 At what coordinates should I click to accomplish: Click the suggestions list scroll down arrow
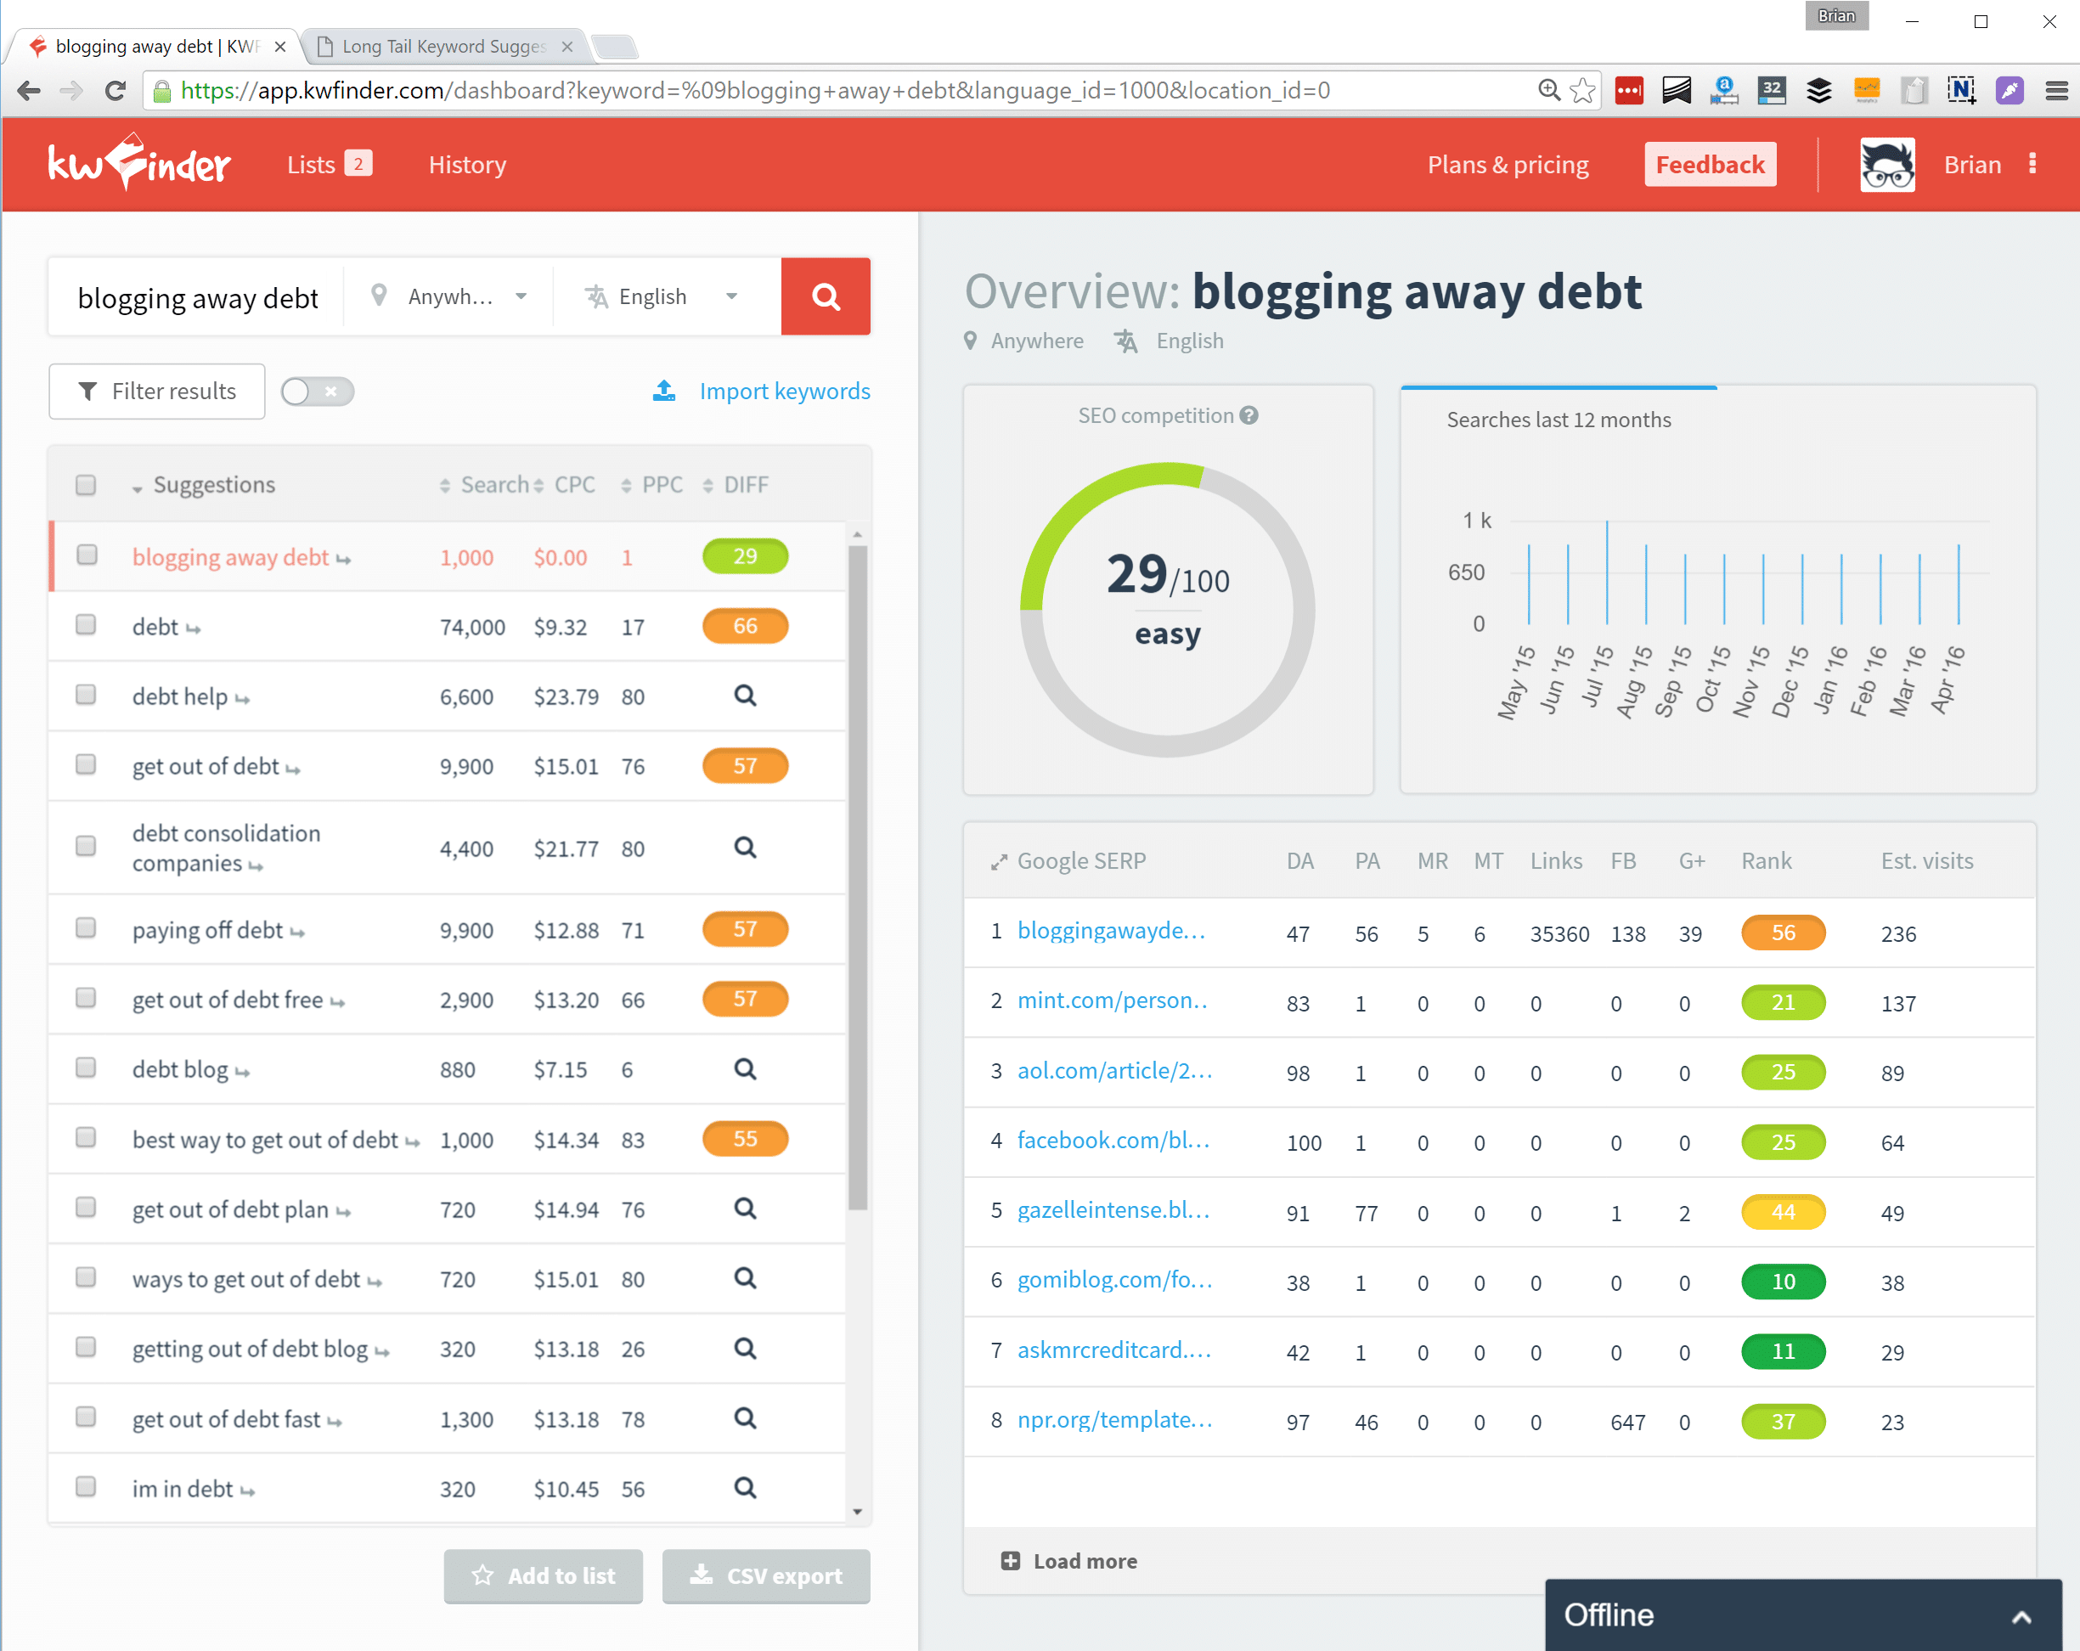(858, 1511)
